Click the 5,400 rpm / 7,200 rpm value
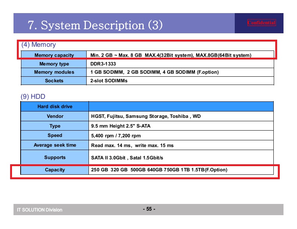The image size is (297, 229). click(116, 136)
